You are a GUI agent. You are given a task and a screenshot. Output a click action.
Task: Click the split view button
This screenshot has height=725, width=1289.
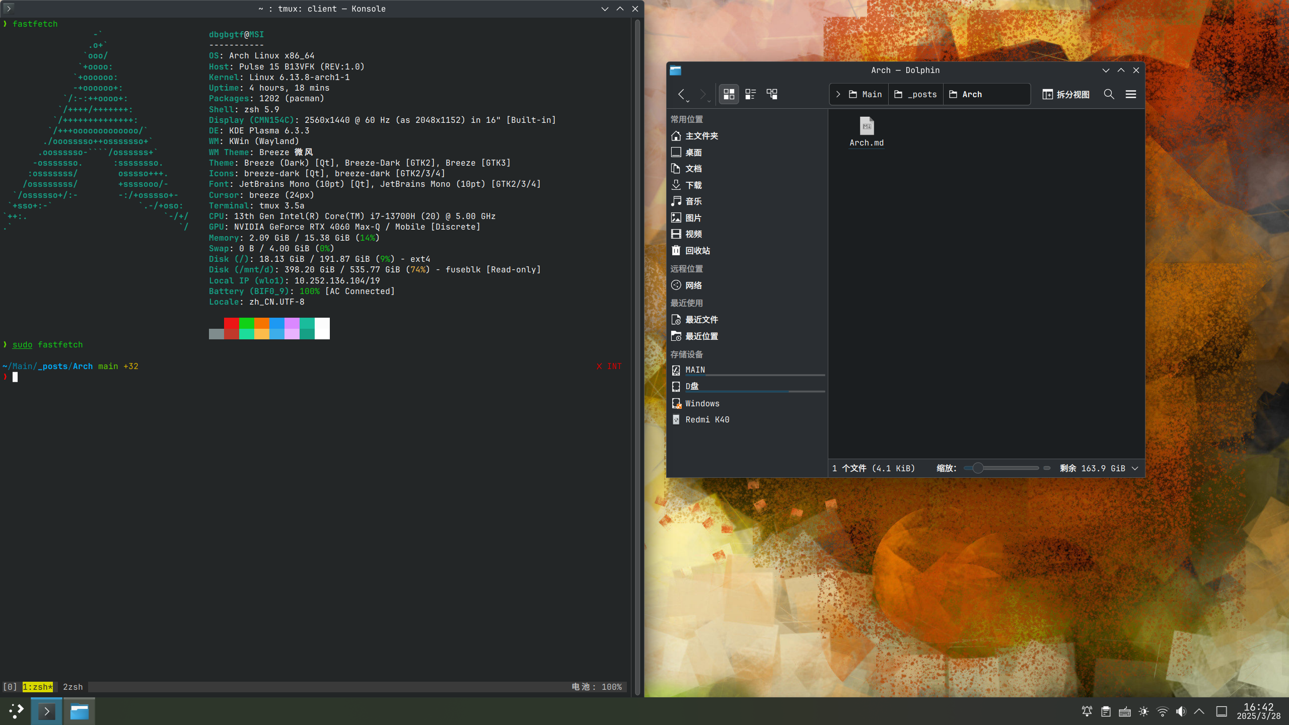[1066, 94]
